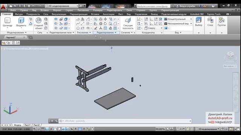
Task: Click the ViewCube in the drawing viewport
Action: coord(230,55)
